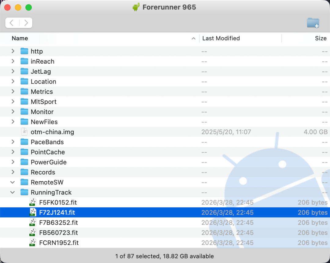The height and width of the screenshot is (263, 330).
Task: Expand the Monitor folder chevron
Action: pos(13,112)
